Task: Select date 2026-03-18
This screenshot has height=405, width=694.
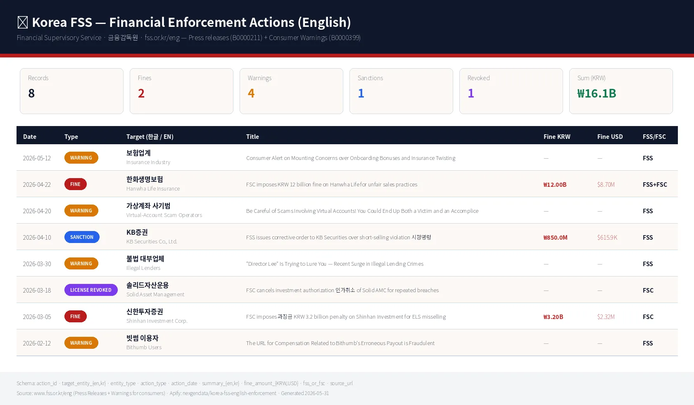Action: pos(37,291)
